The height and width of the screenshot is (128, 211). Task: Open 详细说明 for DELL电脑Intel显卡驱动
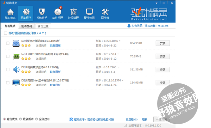(x=41, y=85)
